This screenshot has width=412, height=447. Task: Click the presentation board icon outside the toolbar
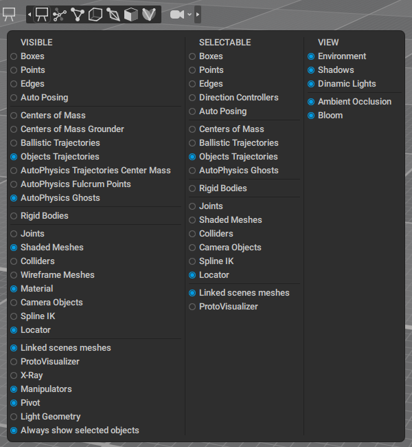tap(9, 14)
